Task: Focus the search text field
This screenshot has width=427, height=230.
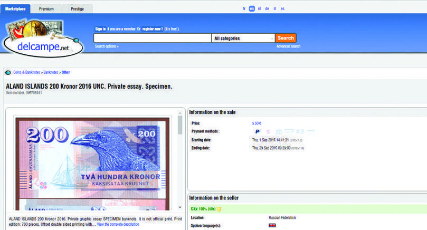Action: pyautogui.click(x=153, y=38)
